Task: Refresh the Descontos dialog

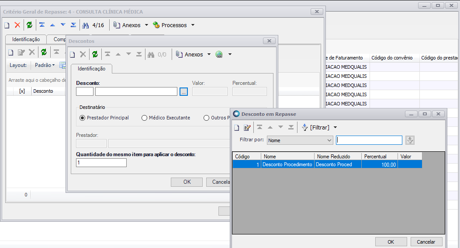Action: pyautogui.click(x=95, y=54)
